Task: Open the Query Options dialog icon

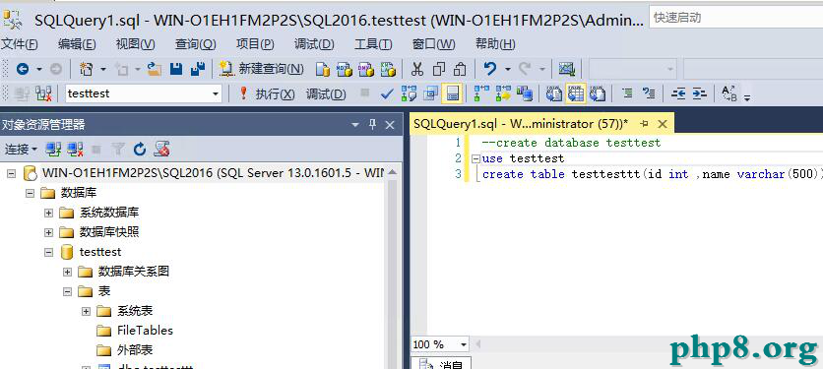Action: (x=431, y=93)
